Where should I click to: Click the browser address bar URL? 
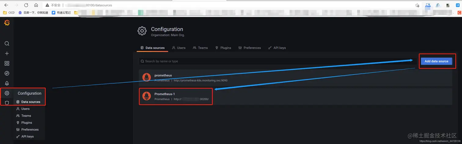click(89, 5)
